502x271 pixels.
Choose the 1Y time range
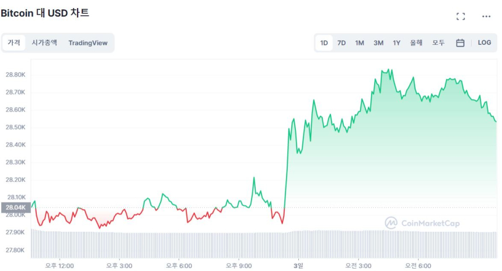click(396, 43)
